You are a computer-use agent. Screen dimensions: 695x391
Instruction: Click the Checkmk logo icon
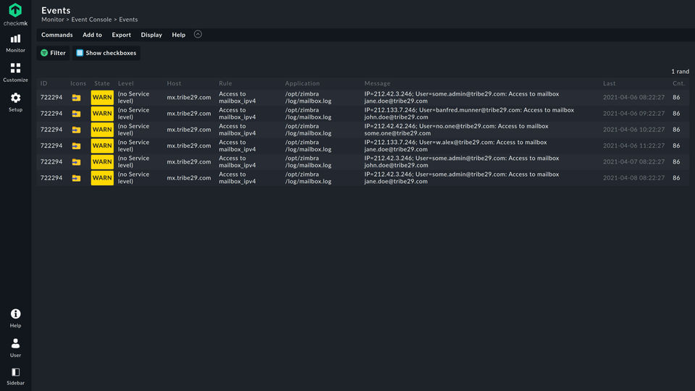tap(15, 11)
